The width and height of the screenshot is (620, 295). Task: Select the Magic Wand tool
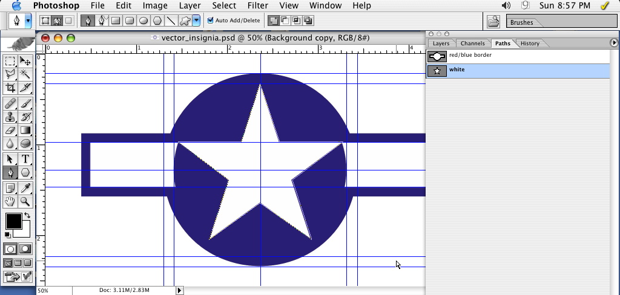click(x=25, y=74)
